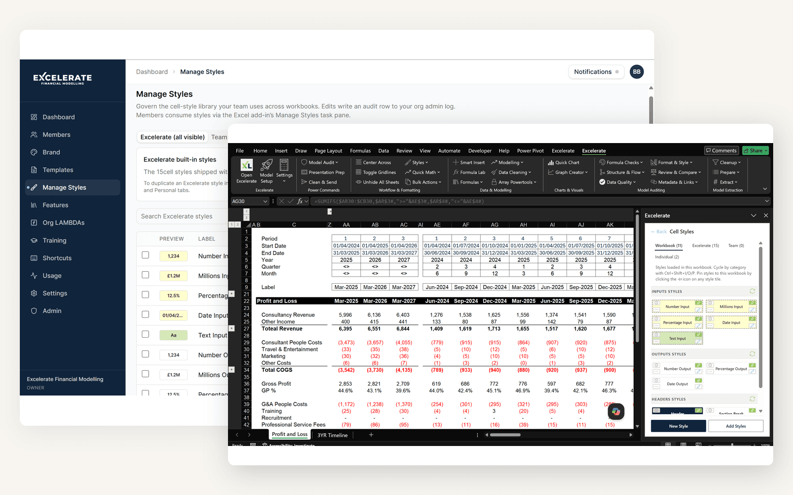The height and width of the screenshot is (495, 793).
Task: Open Formula Lab
Action: pyautogui.click(x=469, y=172)
